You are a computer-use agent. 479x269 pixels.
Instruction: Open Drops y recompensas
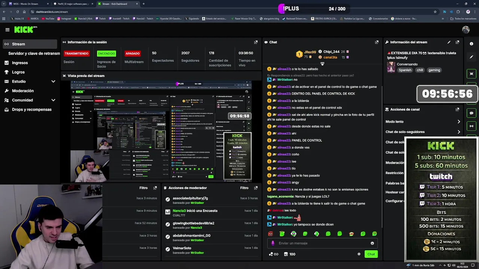(30, 109)
